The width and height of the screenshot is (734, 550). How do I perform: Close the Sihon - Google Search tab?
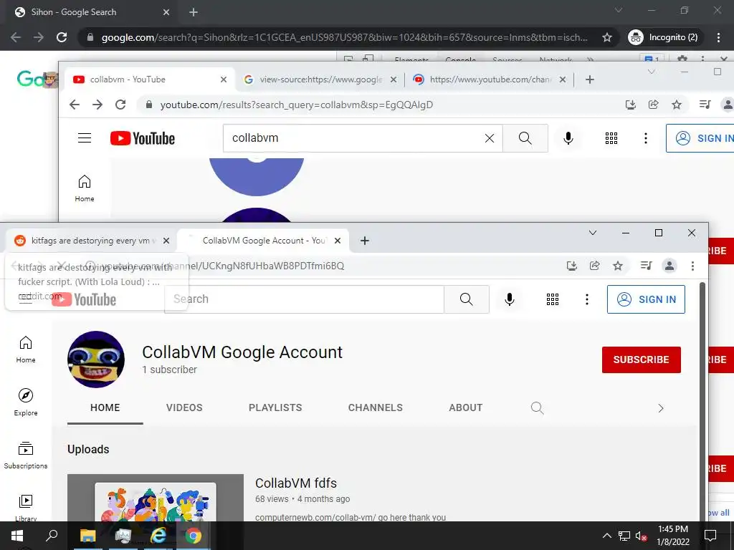click(166, 12)
